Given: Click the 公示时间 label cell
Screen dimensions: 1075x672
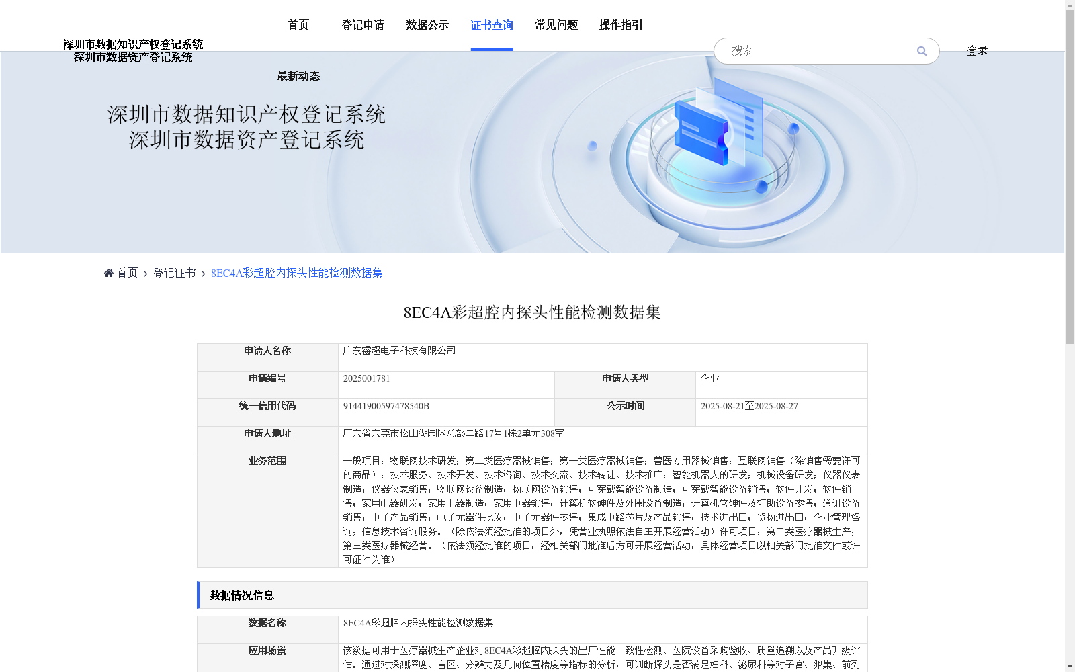Looking at the screenshot, I should [x=625, y=413].
